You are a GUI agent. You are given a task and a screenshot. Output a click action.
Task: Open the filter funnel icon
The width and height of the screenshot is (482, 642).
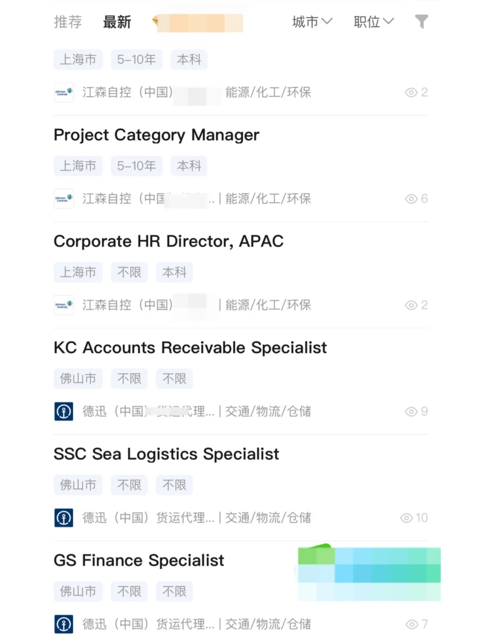pos(421,21)
